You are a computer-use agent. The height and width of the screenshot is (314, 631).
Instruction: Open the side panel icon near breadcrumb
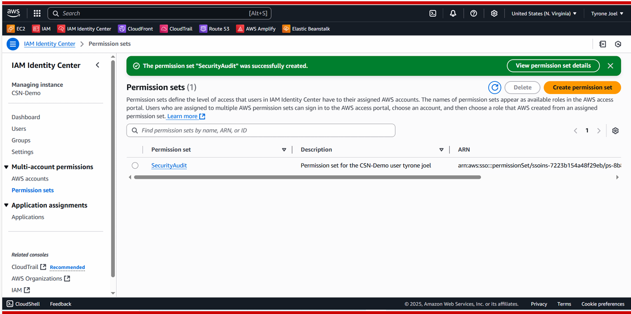[x=603, y=44]
